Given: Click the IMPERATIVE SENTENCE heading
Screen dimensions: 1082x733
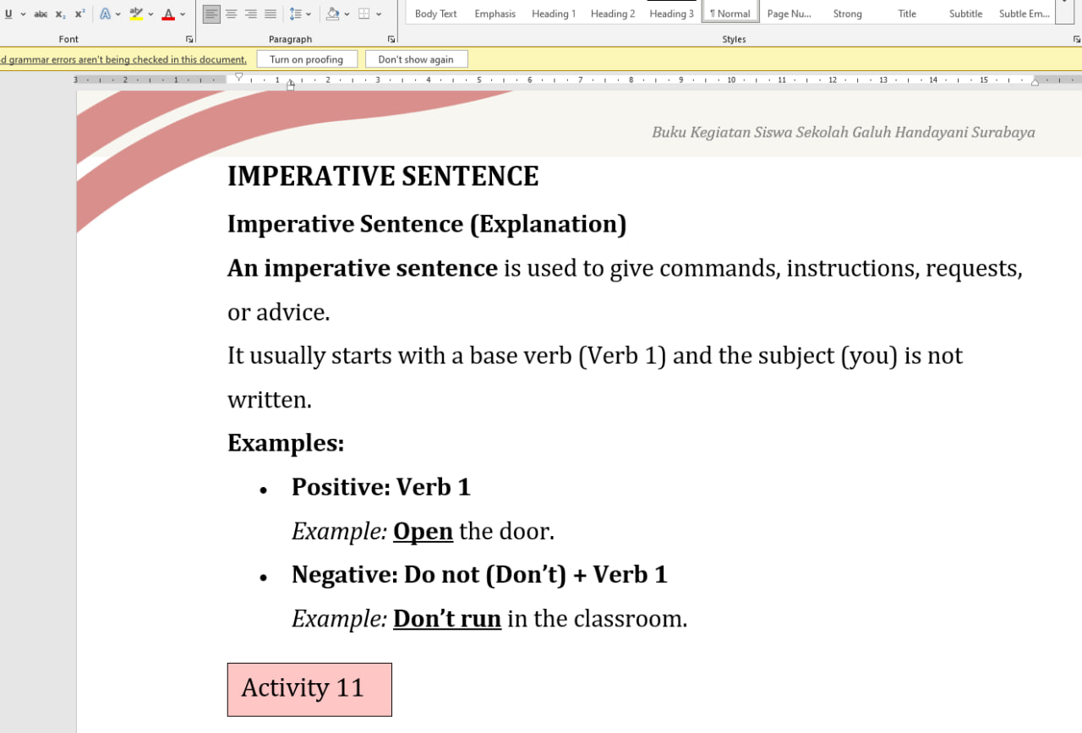Looking at the screenshot, I should coord(383,176).
